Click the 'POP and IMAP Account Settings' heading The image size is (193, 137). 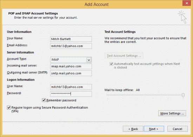[33, 13]
